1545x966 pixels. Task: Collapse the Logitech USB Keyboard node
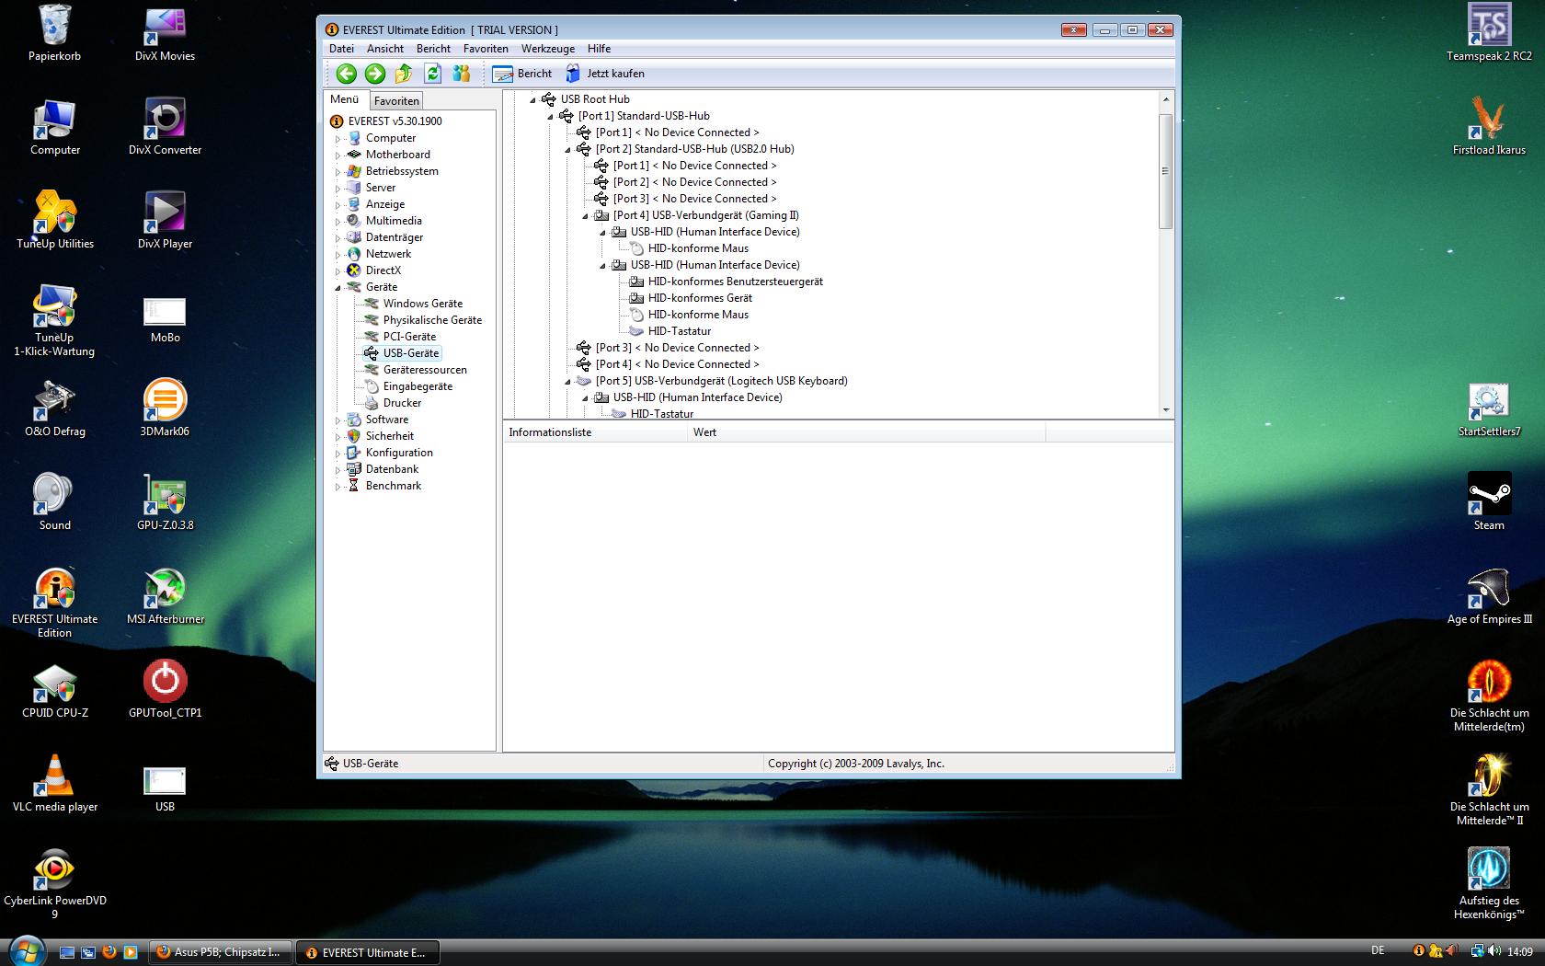coord(567,381)
